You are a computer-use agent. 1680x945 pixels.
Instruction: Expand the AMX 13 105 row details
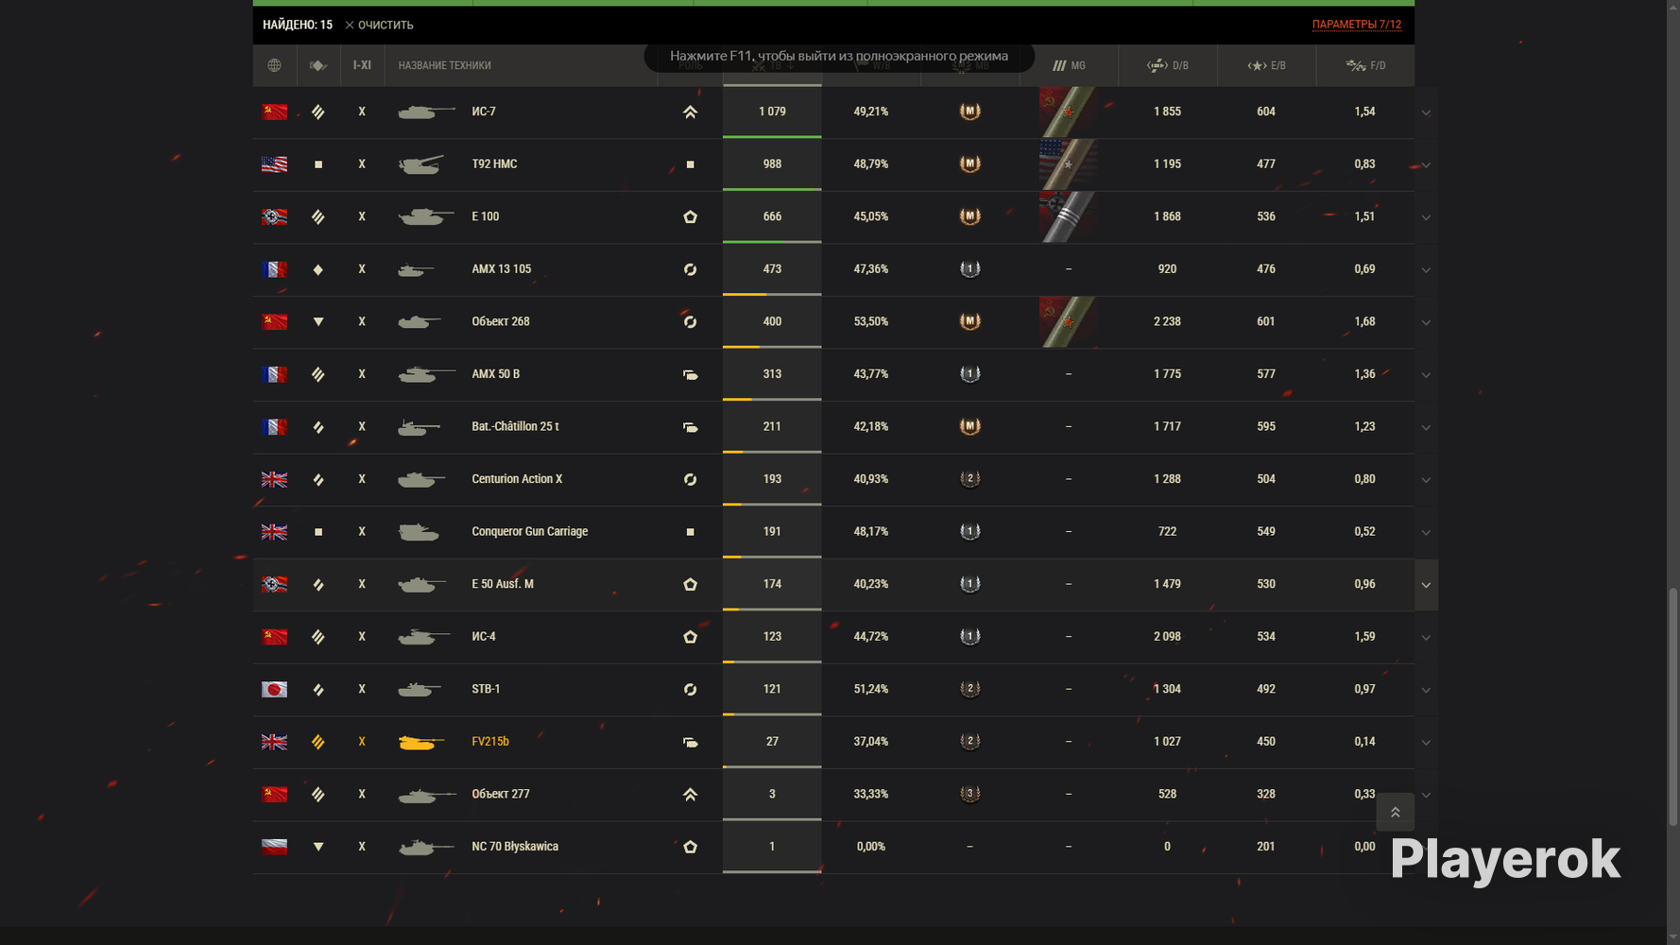[1426, 270]
